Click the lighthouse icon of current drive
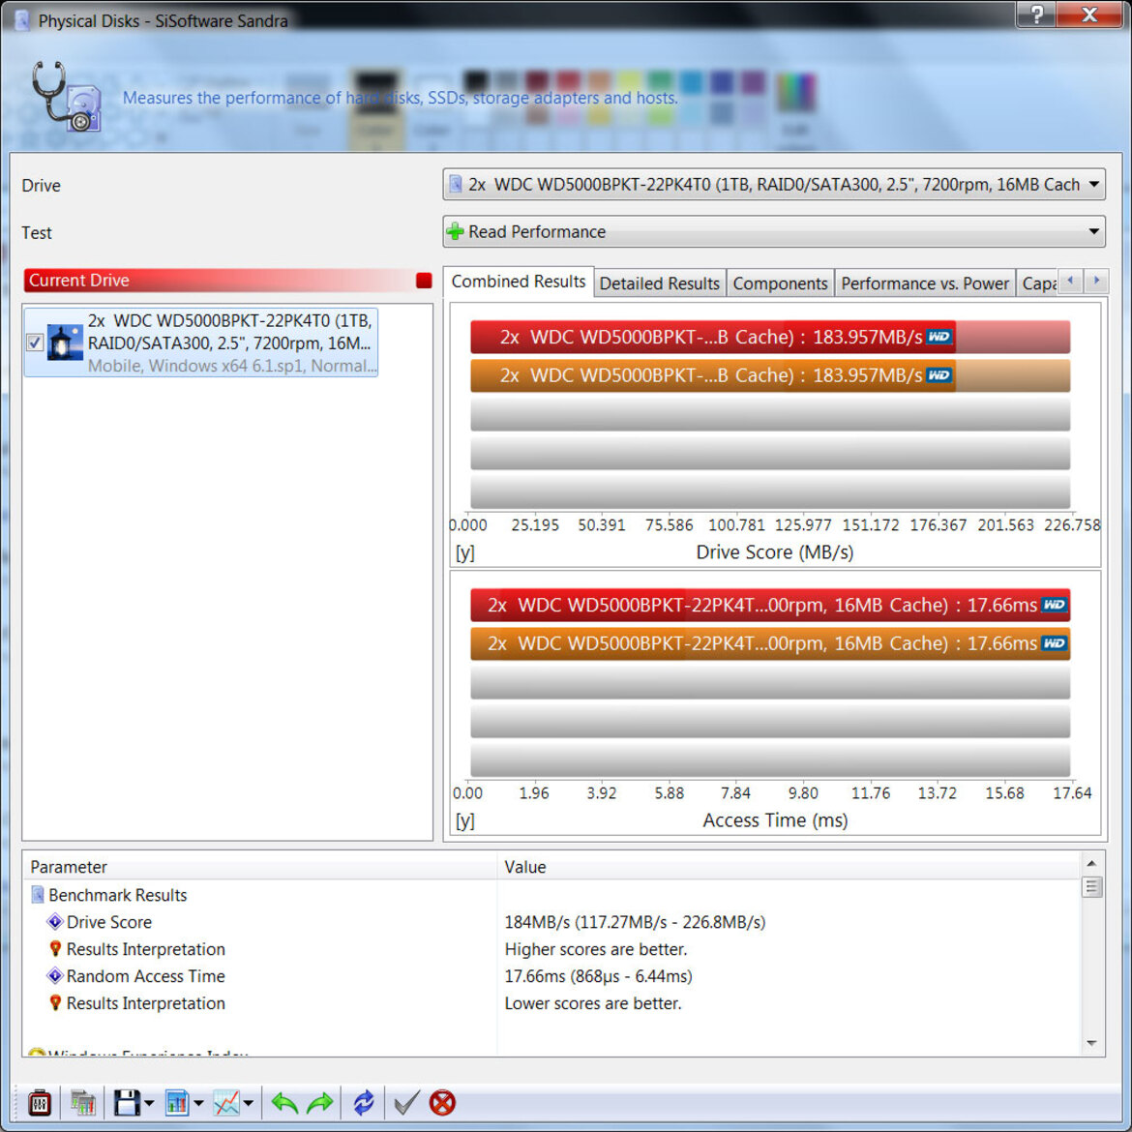This screenshot has height=1132, width=1132. (64, 343)
